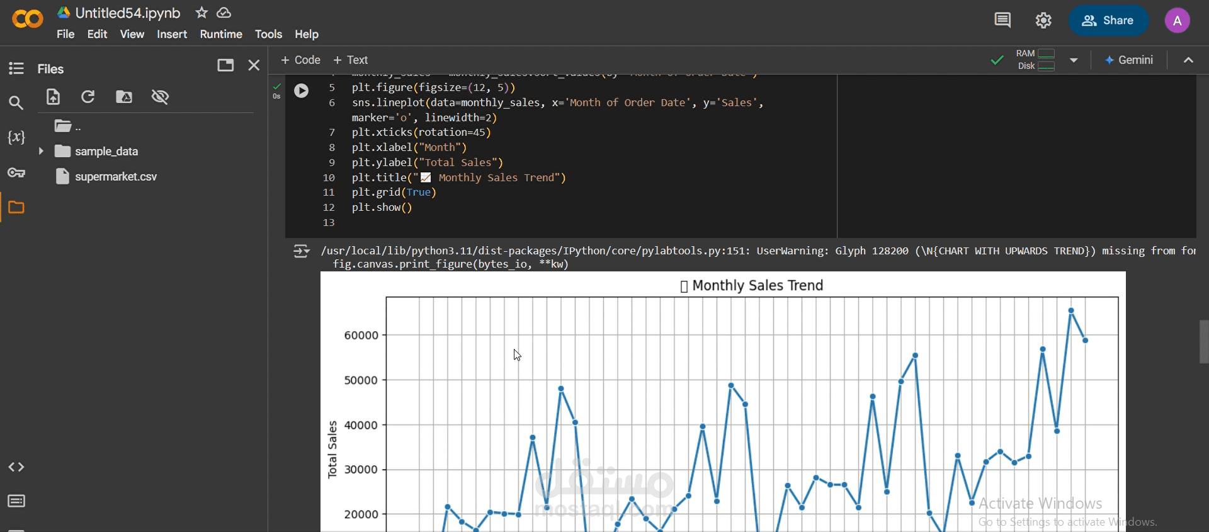1209x532 pixels.
Task: Open the terminal panel icon
Action: click(16, 501)
